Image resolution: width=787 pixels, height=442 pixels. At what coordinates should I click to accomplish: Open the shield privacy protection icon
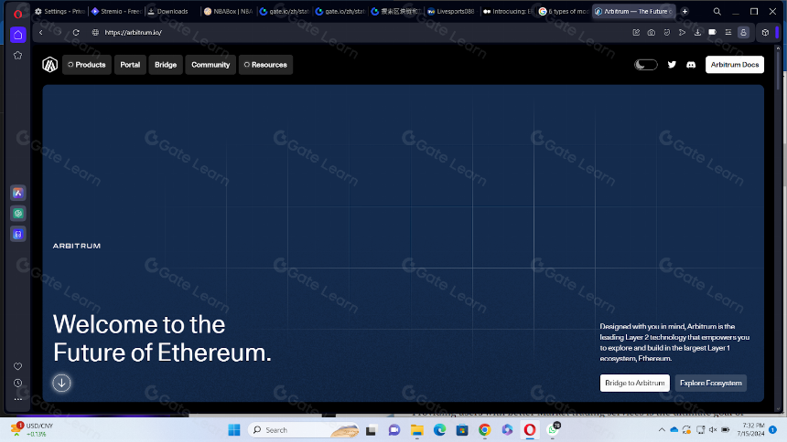[667, 33]
